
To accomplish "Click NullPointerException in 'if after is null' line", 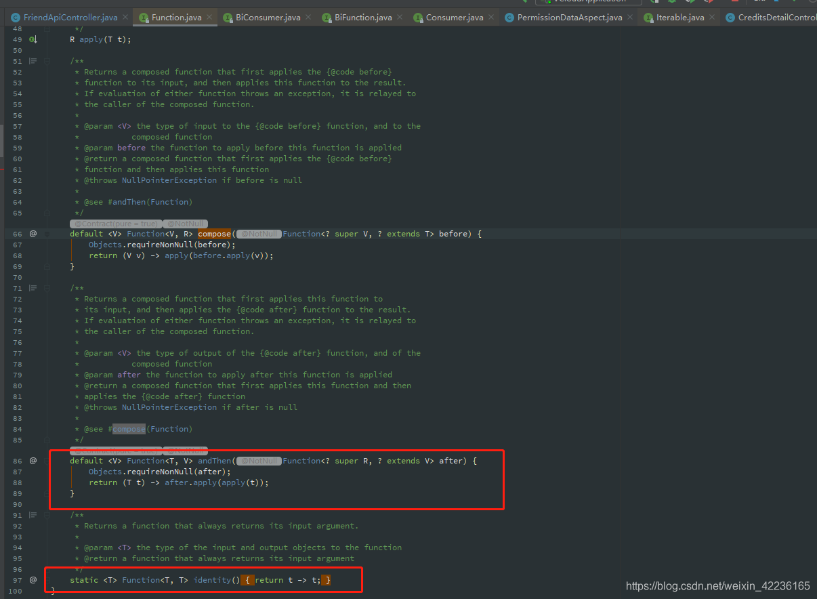I will tap(169, 407).
